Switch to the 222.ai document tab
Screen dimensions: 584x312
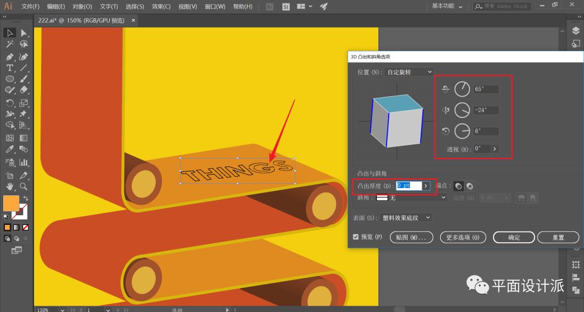point(81,21)
